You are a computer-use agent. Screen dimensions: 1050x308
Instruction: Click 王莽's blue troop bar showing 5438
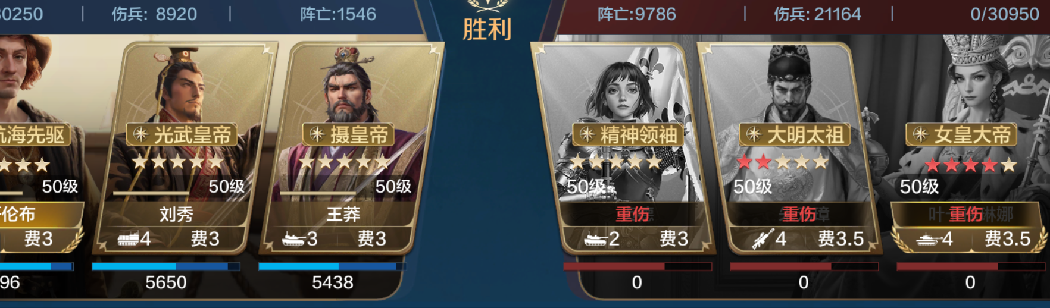tap(332, 266)
